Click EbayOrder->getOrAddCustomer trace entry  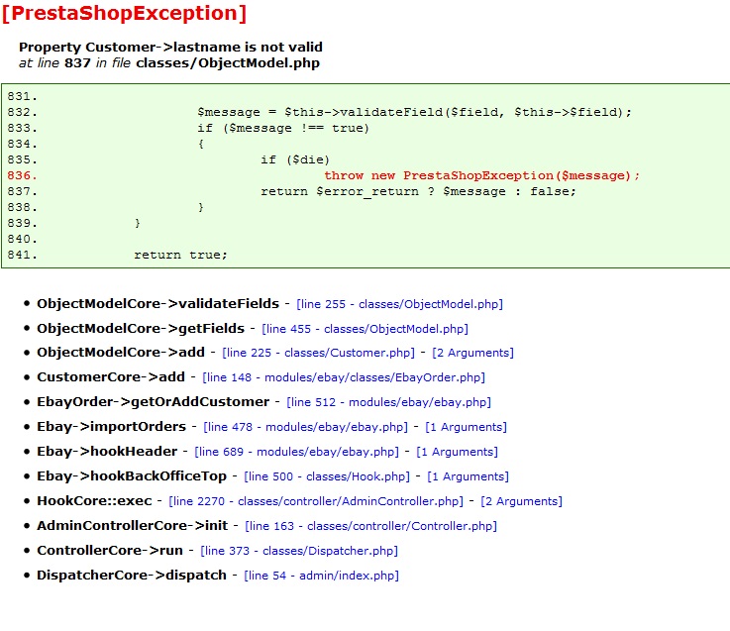click(x=154, y=401)
